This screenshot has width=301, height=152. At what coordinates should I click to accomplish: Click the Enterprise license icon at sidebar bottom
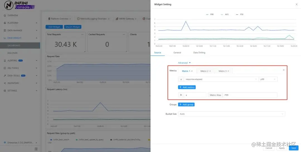click(5, 143)
